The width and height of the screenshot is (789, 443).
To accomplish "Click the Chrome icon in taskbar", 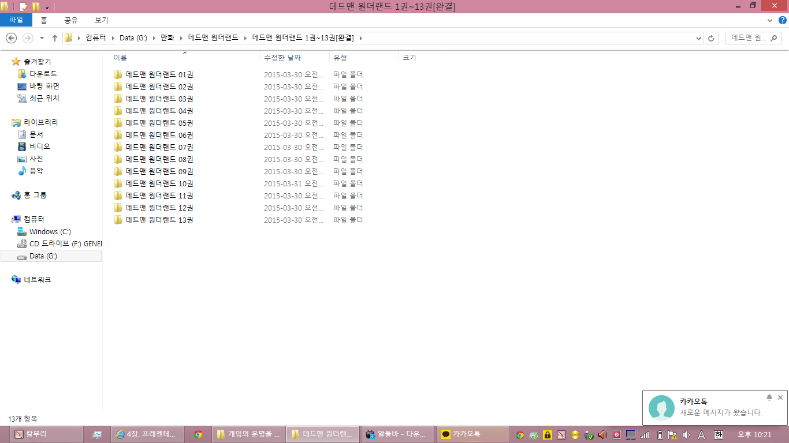I will tap(198, 434).
